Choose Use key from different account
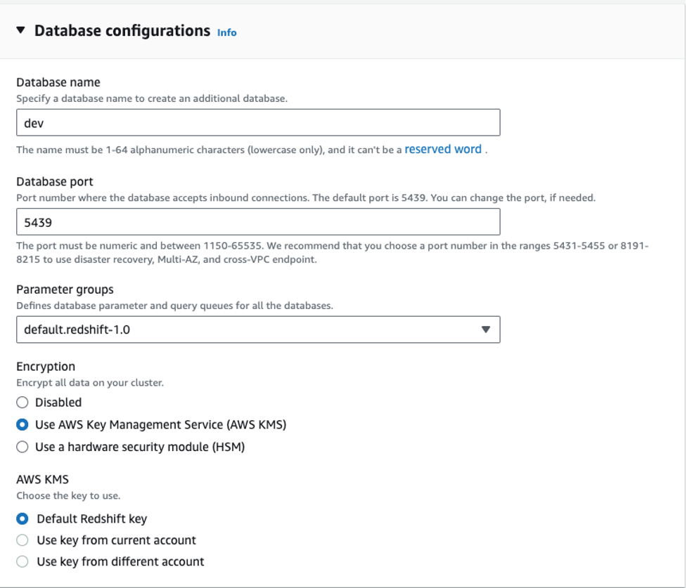 (x=23, y=562)
